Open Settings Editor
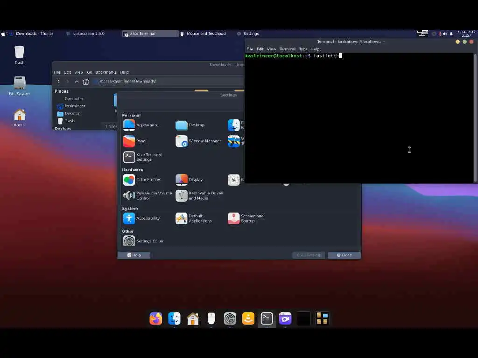The image size is (478, 358). 143,241
